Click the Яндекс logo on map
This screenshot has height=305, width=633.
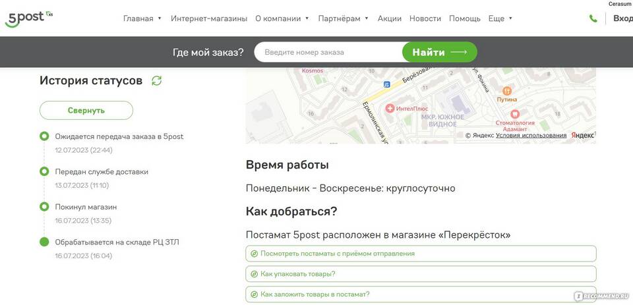coord(583,136)
